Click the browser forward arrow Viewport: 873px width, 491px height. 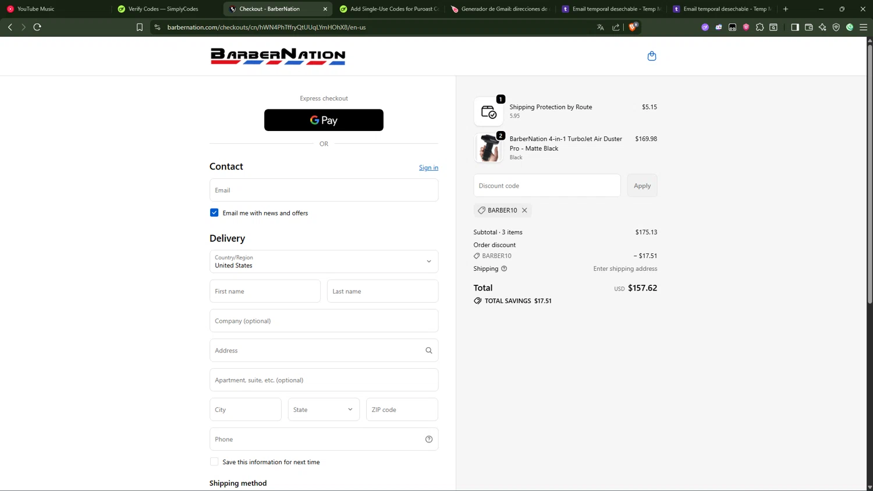pyautogui.click(x=23, y=27)
